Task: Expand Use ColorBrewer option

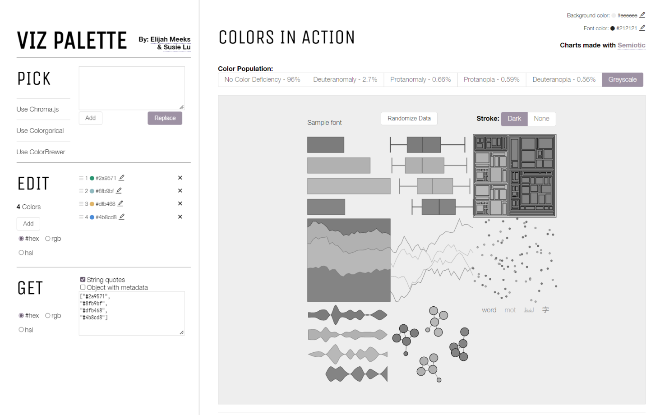Action: pyautogui.click(x=41, y=152)
